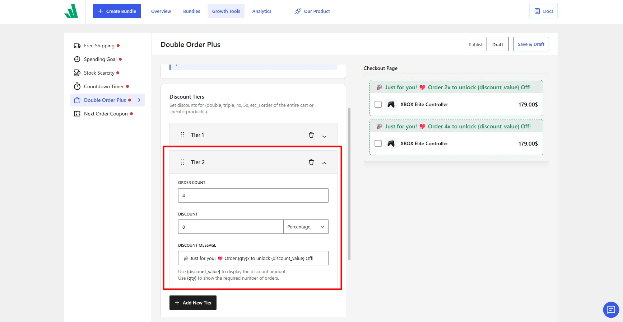
Task: Click the Our Product rocket icon
Action: coord(298,11)
